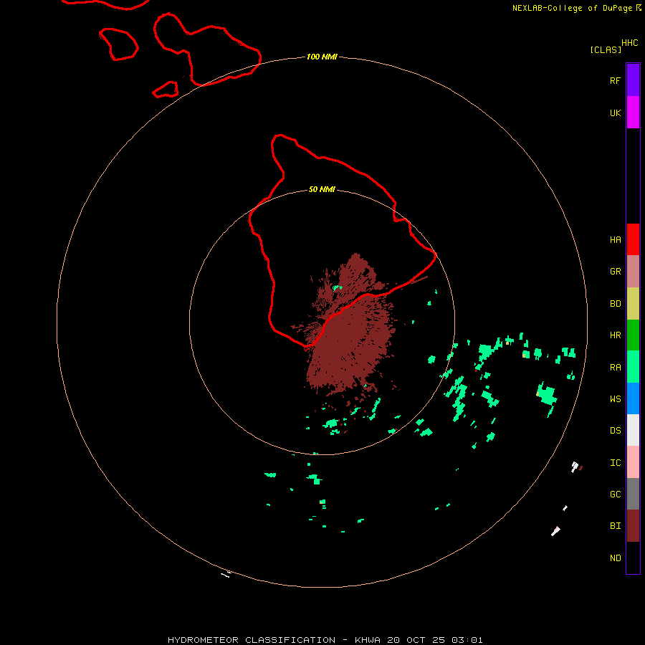Image resolution: width=645 pixels, height=645 pixels.
Task: Click the BI legend label
Action: point(615,526)
